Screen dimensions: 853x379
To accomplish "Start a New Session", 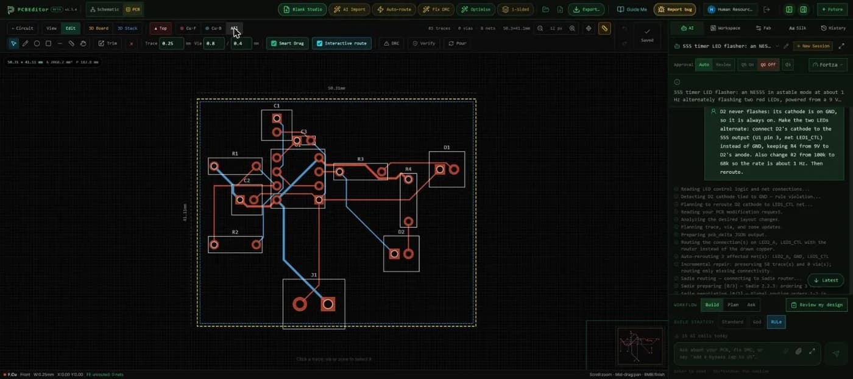I will (x=813, y=46).
